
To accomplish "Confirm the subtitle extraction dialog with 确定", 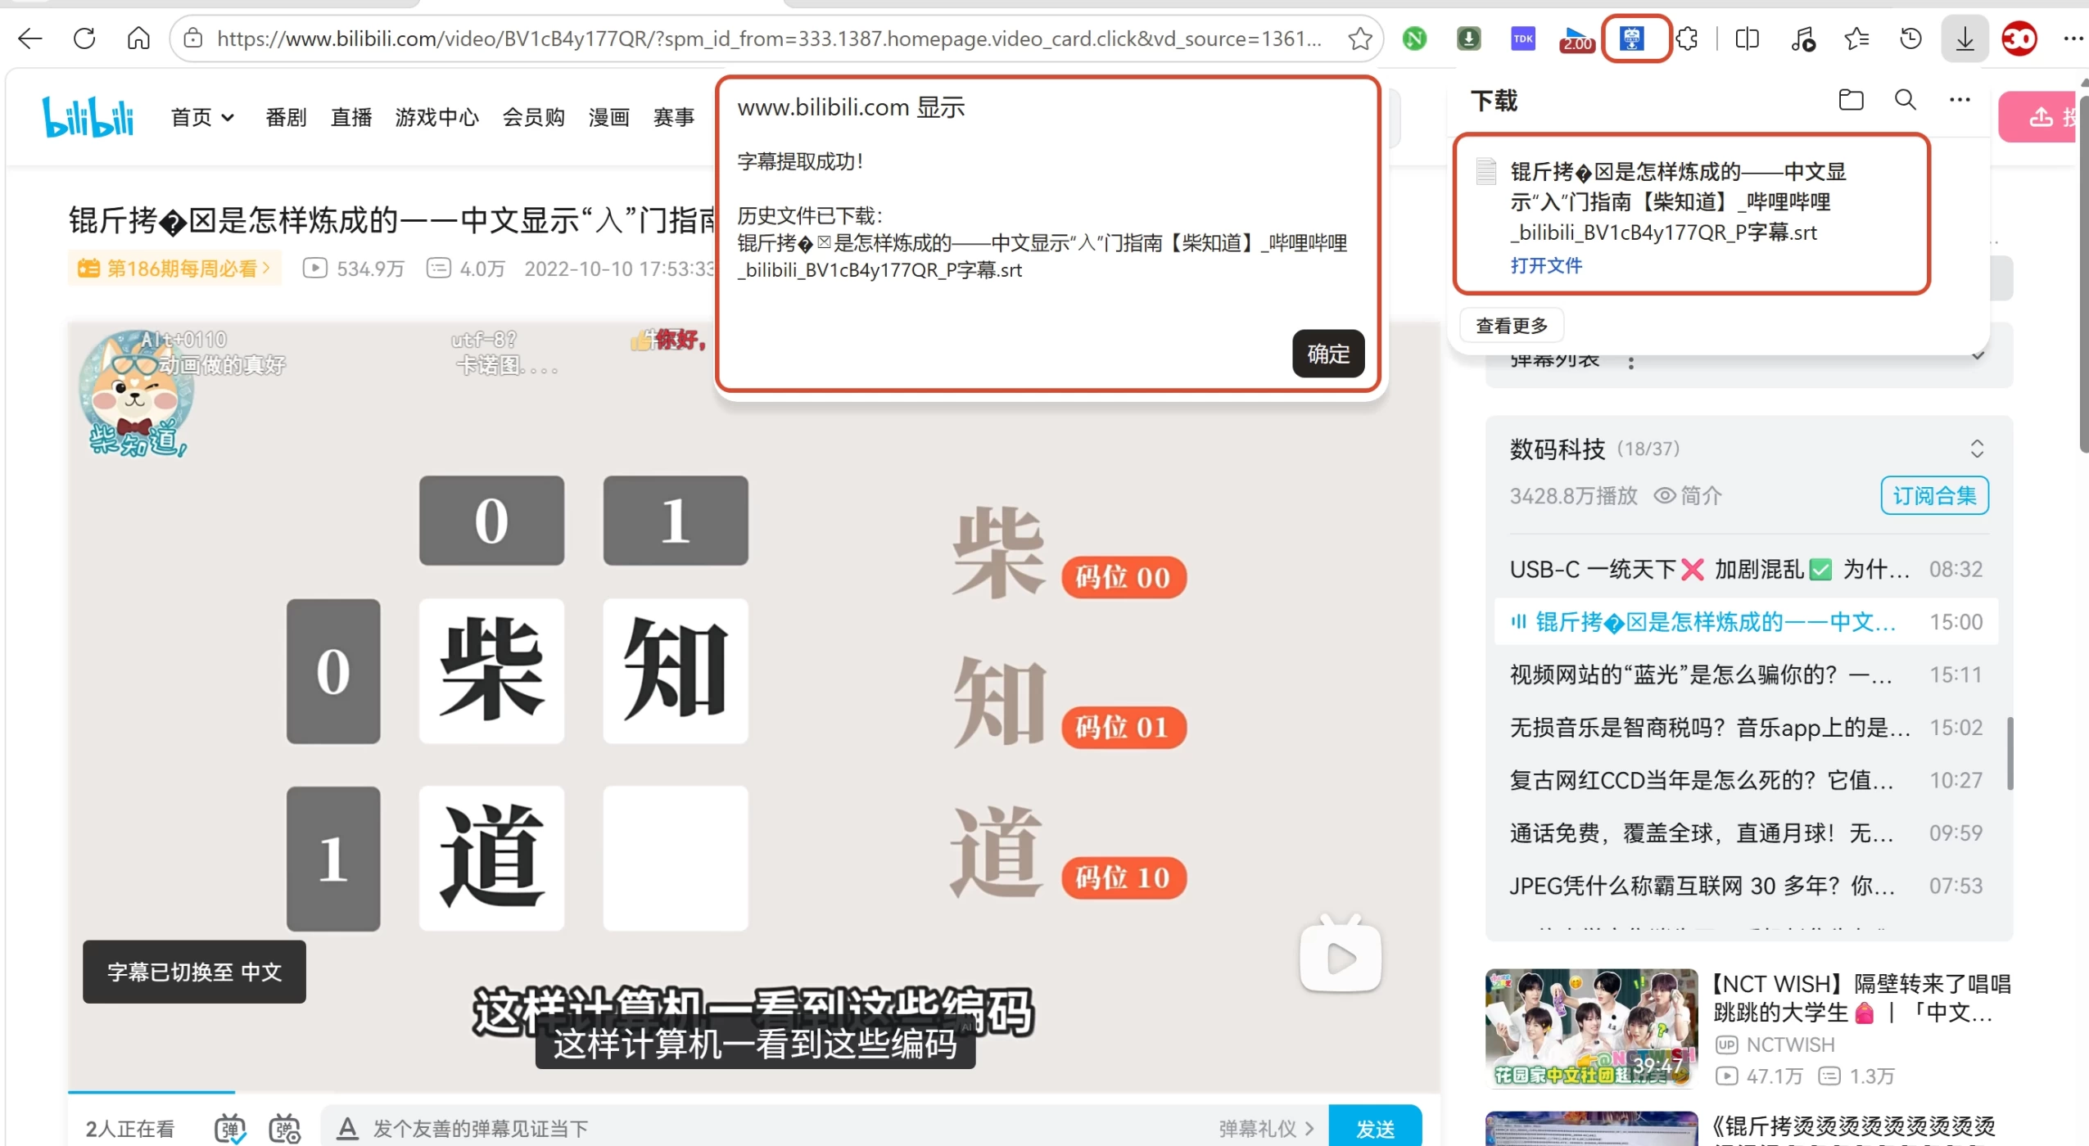I will click(1328, 354).
